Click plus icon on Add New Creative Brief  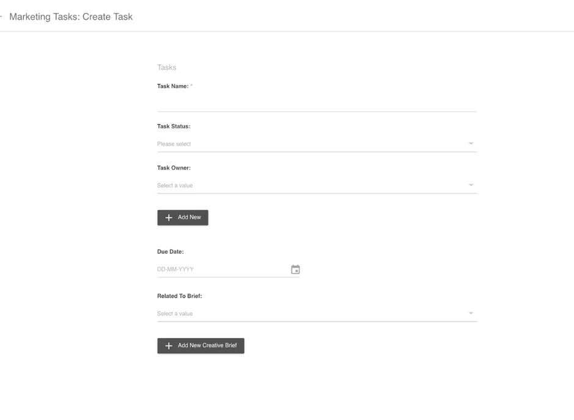[x=169, y=345]
